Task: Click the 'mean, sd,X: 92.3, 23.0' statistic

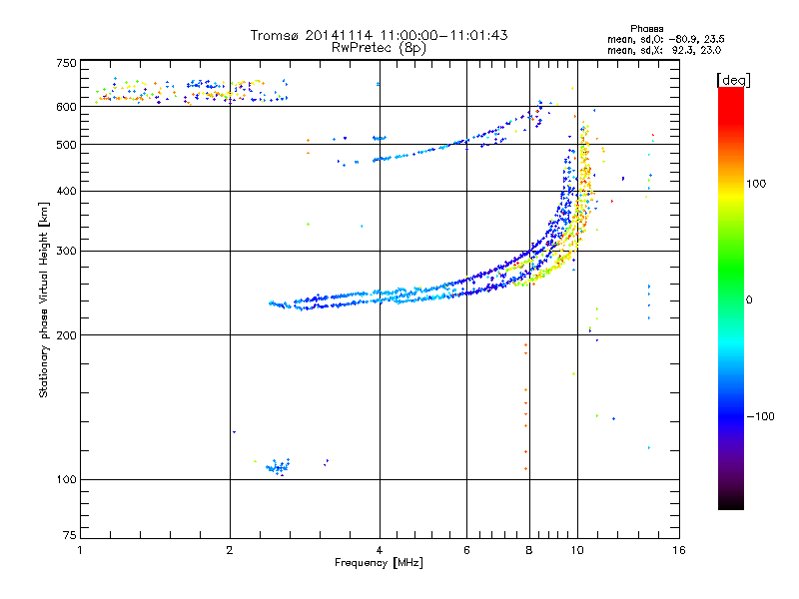Action: (664, 50)
